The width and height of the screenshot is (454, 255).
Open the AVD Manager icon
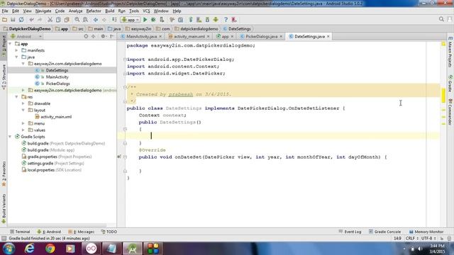click(x=199, y=20)
